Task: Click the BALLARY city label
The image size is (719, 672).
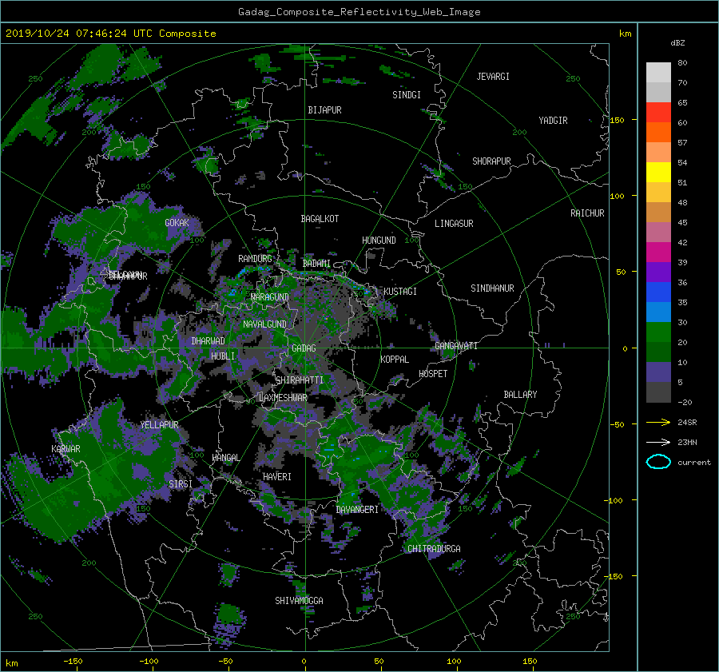Action: pos(520,395)
